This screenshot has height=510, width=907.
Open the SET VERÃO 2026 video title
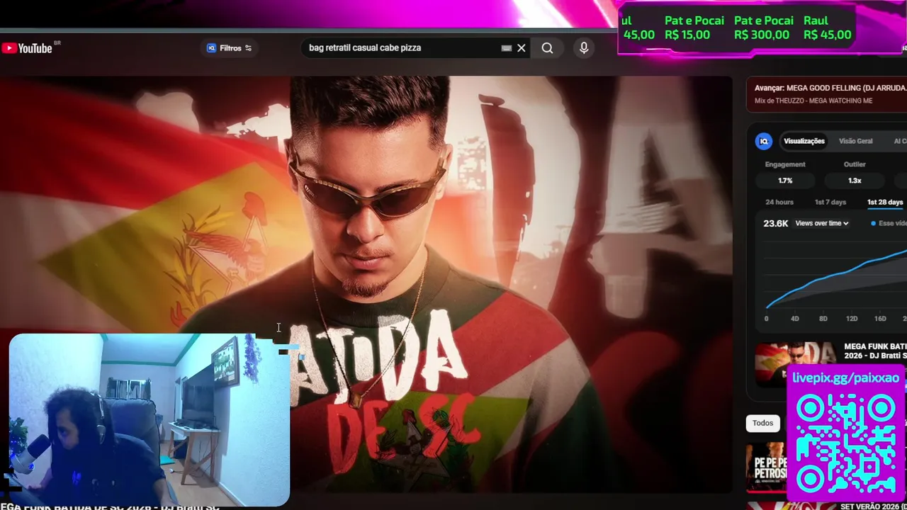pos(873,506)
